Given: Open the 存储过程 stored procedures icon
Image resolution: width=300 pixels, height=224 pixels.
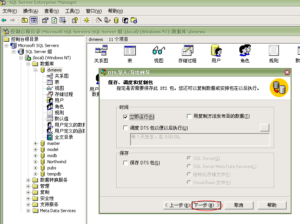Looking at the screenshot, I should click(x=187, y=51).
